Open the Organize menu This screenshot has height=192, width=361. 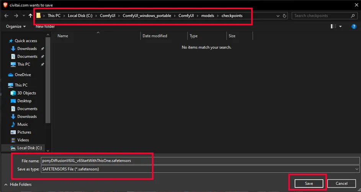[16, 26]
